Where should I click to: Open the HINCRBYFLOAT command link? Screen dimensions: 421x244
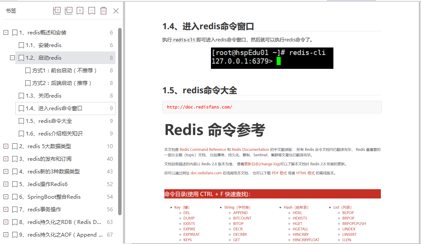306,240
